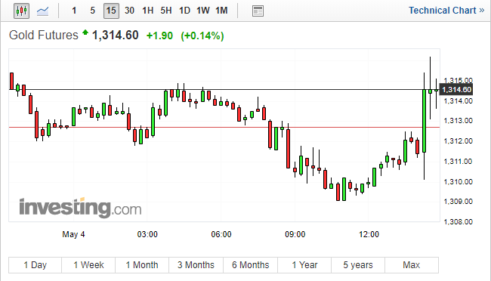Screen dimensions: 491x281
Task: Click the (+0.14%) percent change value
Action: tap(202, 36)
